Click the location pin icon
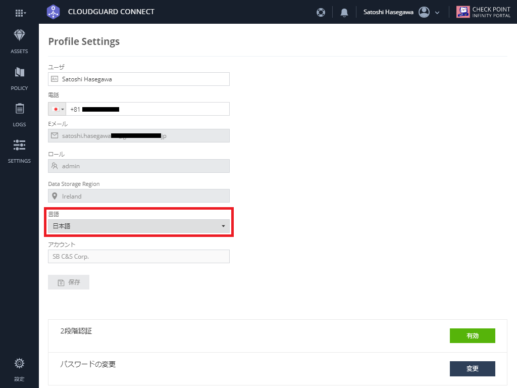The image size is (517, 388). [x=55, y=197]
